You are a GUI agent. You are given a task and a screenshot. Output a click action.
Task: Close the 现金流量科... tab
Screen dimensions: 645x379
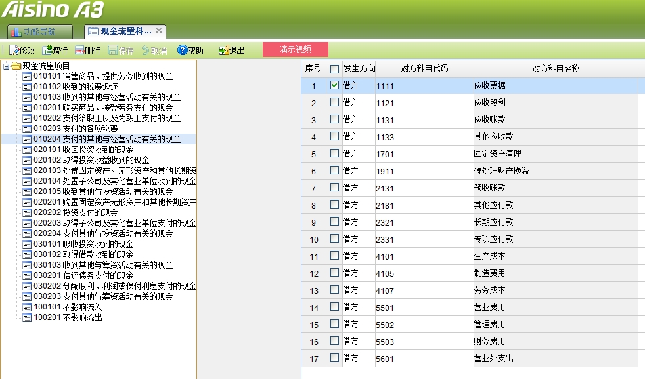pyautogui.click(x=159, y=31)
